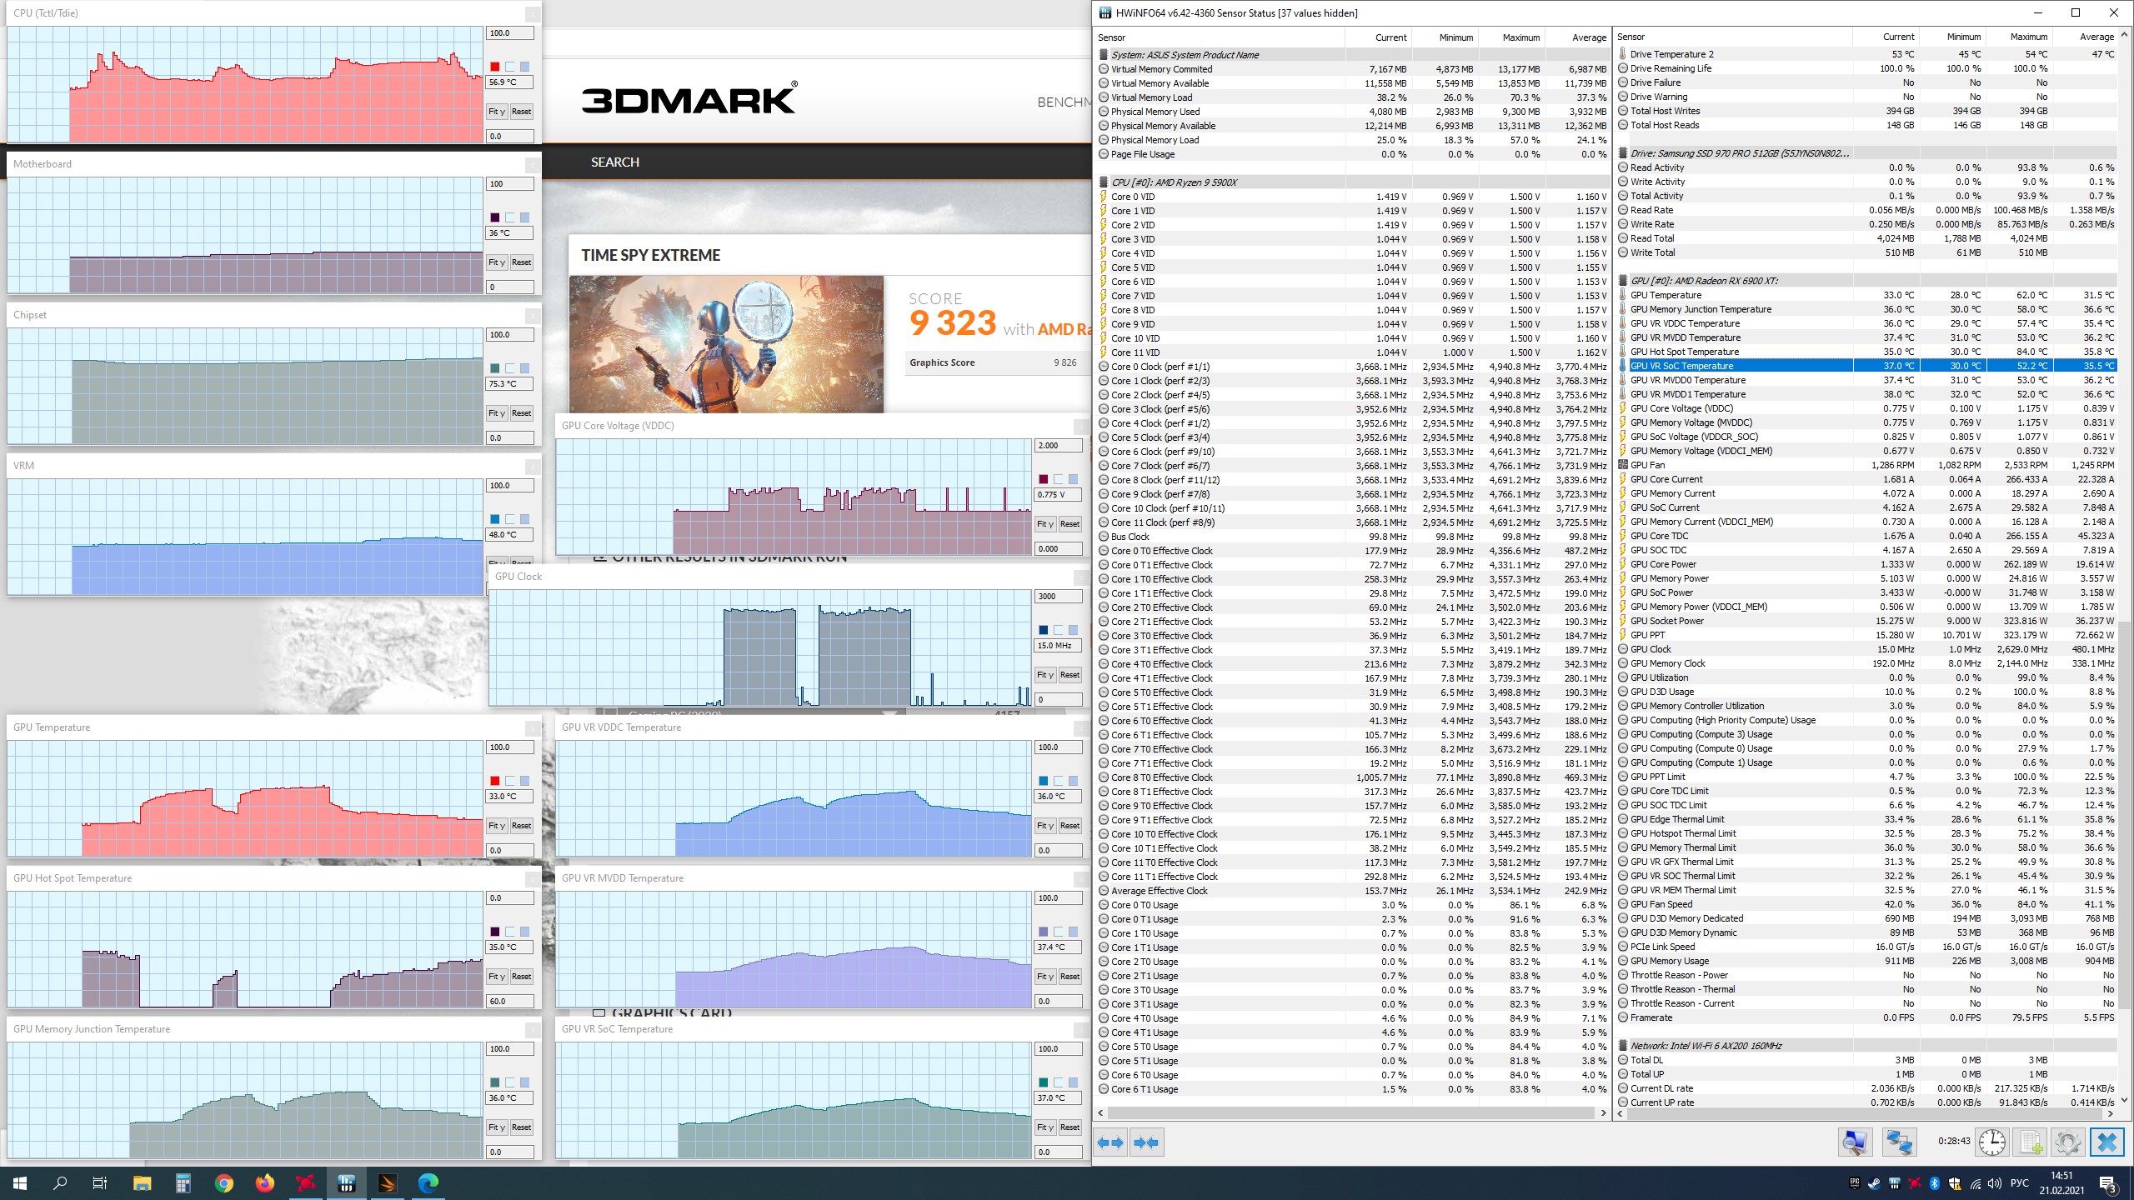
Task: Select the CPU [#0]: AMD Ryzen 9 5900X header
Action: (1174, 182)
